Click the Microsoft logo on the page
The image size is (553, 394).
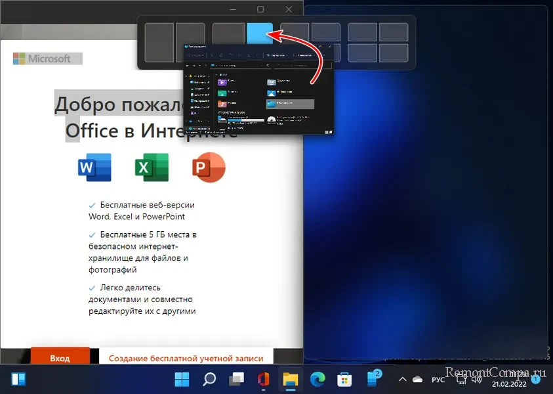pyautogui.click(x=42, y=58)
